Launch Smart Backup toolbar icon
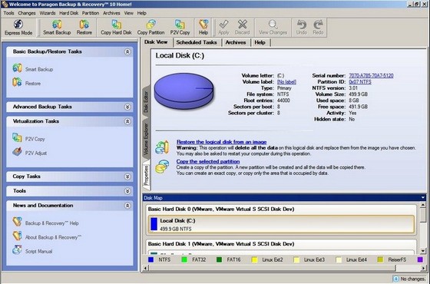The image size is (430, 284). pos(57,28)
